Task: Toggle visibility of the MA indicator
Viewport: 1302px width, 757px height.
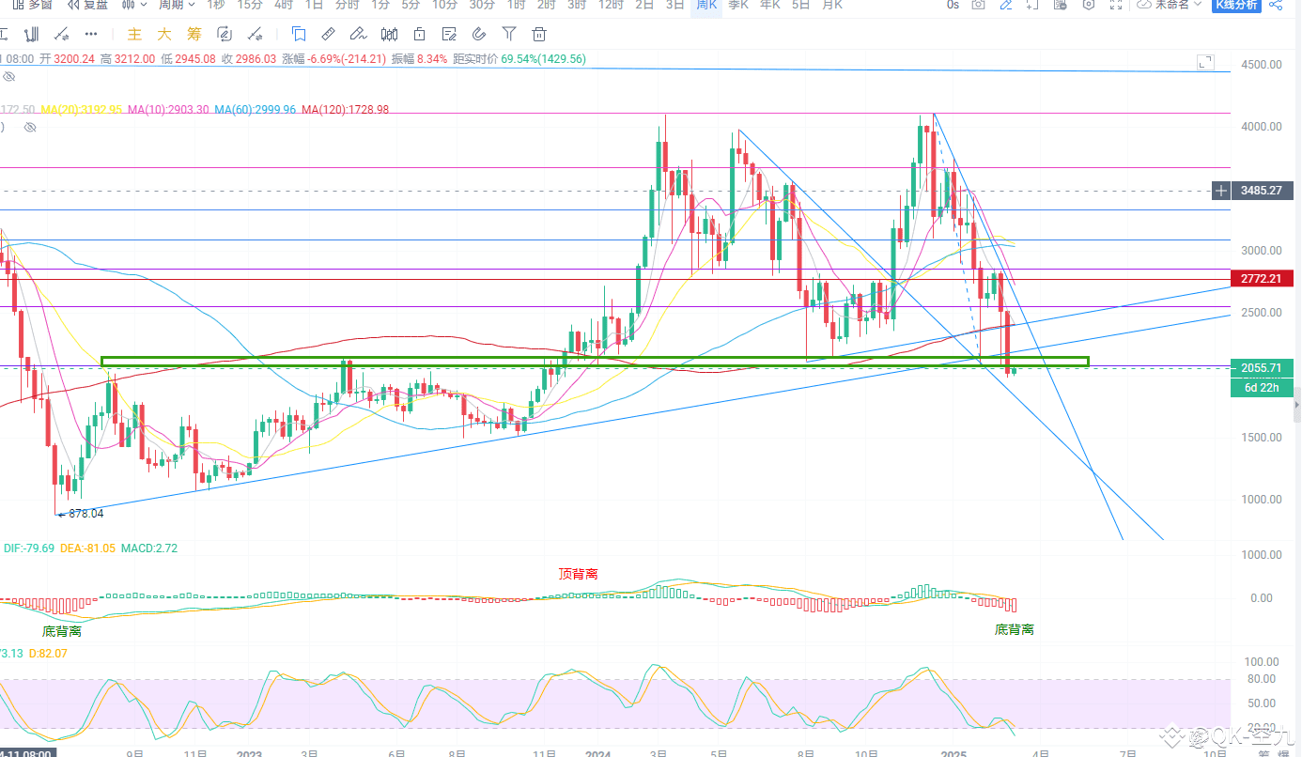Action: (x=29, y=127)
